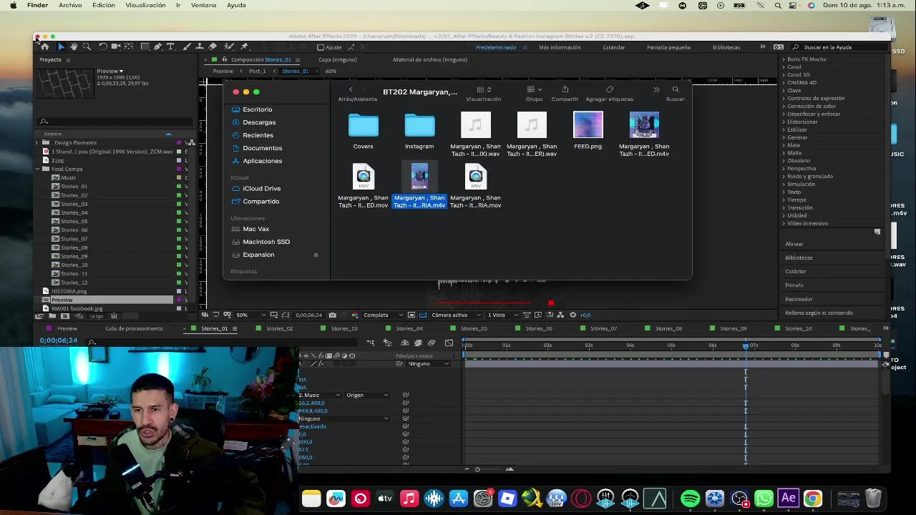The image size is (916, 515).
Task: Switch to the Cola de procesamiento tab
Action: (134, 328)
